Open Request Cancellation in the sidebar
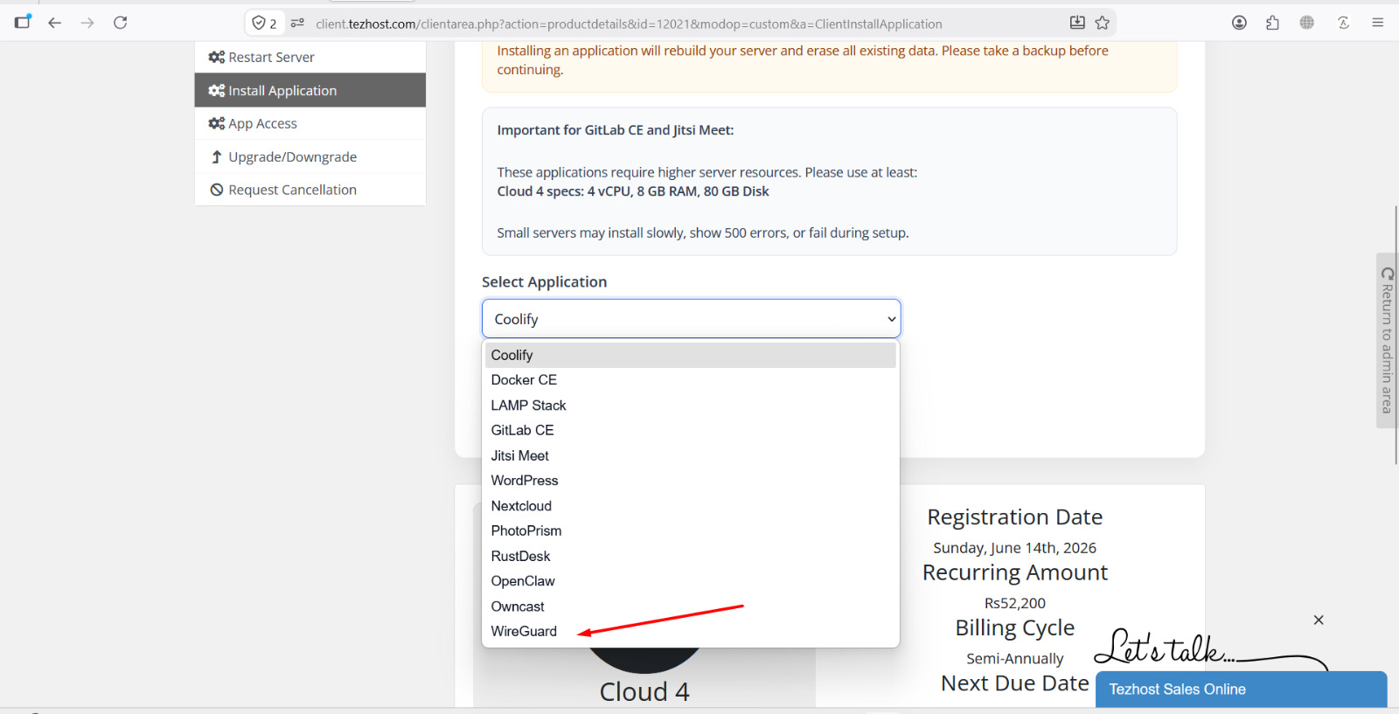Viewport: 1399px width, 714px height. 310,190
